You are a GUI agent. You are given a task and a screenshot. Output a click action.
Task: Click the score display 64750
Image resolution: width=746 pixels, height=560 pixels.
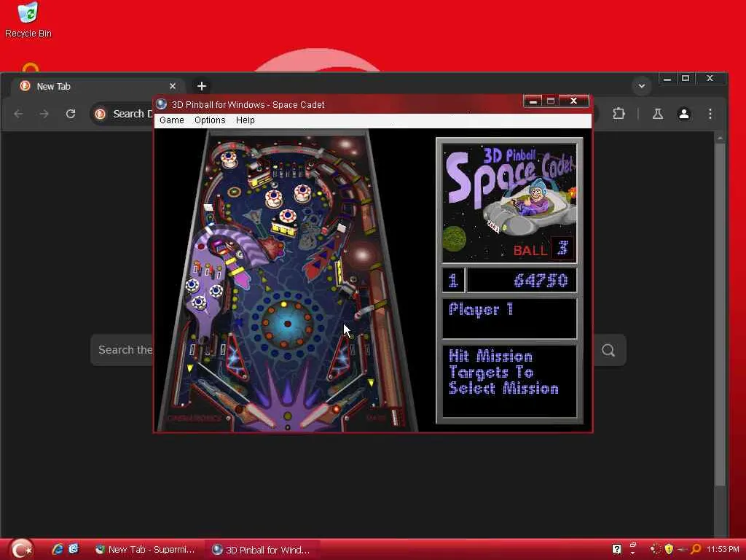pos(541,280)
